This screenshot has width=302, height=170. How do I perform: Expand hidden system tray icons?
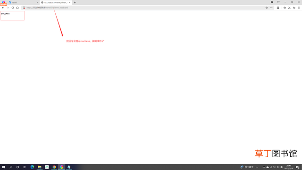click(257, 167)
